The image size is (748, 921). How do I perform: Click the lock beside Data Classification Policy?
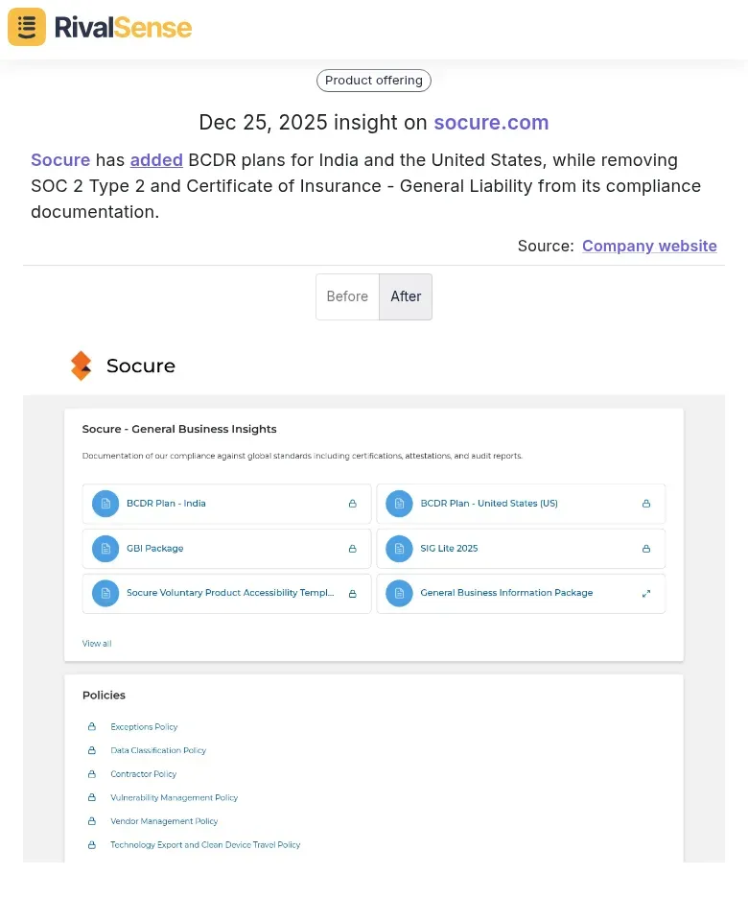pyautogui.click(x=92, y=750)
